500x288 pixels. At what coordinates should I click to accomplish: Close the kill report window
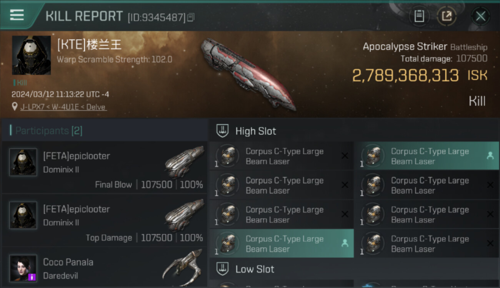pos(480,16)
